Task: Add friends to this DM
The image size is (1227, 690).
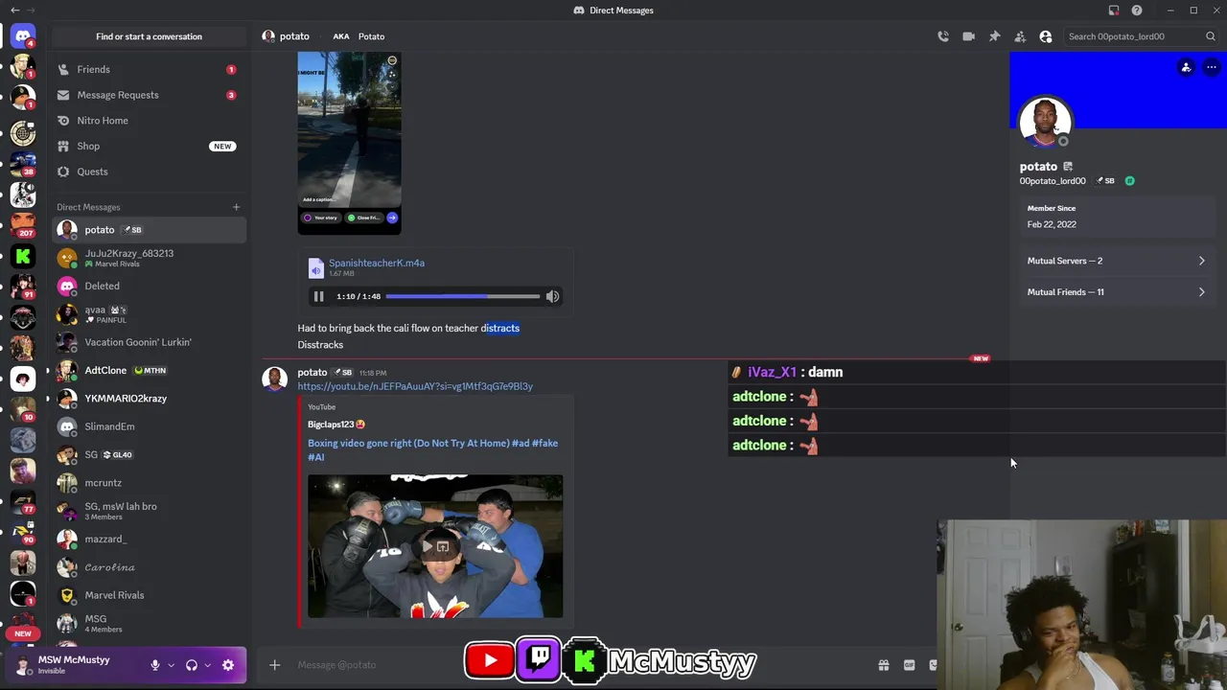Action: click(1020, 36)
